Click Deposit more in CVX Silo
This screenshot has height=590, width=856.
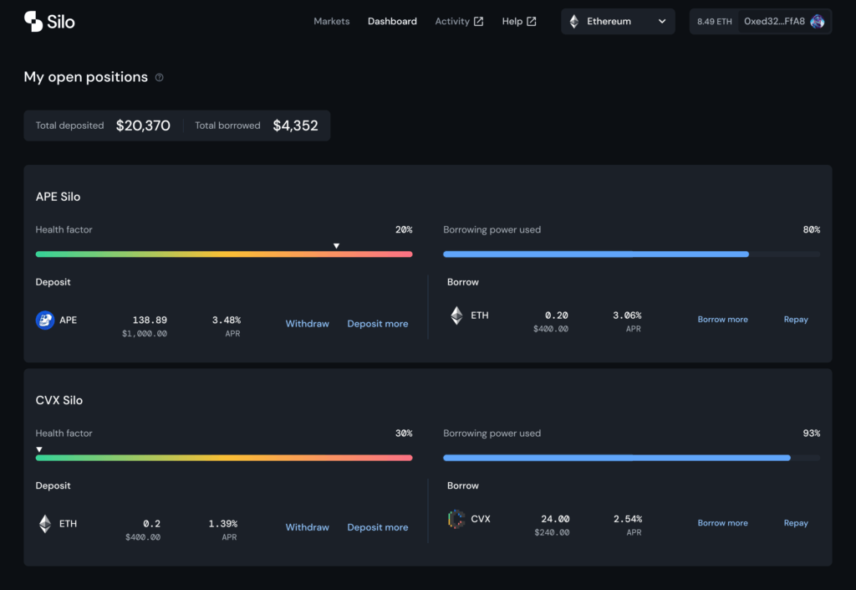[378, 527]
